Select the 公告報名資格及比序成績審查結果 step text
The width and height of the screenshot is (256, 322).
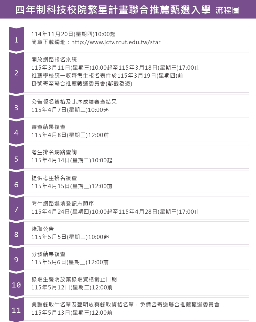coord(74,102)
